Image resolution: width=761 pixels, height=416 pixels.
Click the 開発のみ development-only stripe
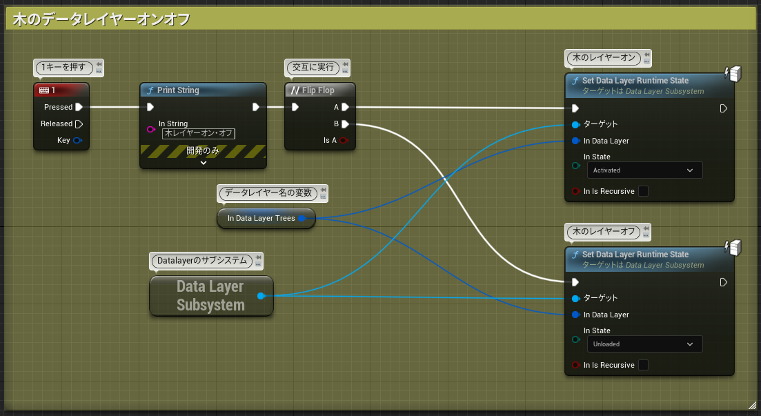click(203, 151)
